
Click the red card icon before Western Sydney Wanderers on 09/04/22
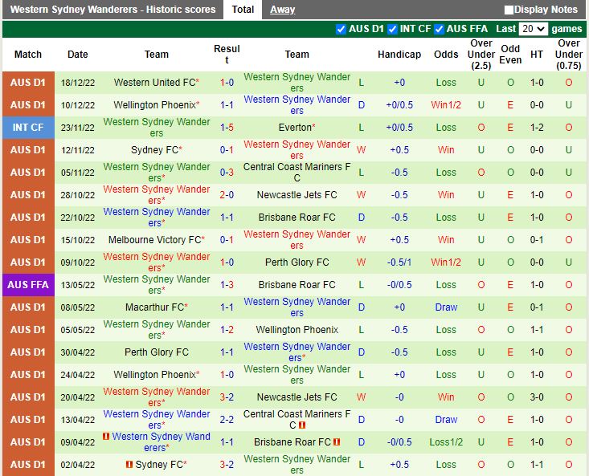106,436
